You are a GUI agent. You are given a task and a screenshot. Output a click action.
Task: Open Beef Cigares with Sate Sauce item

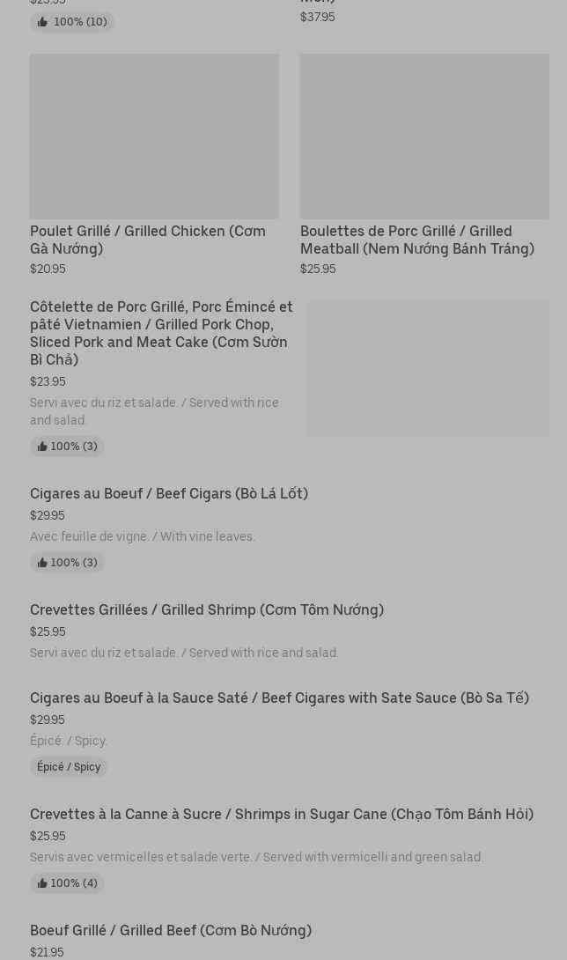click(x=279, y=698)
